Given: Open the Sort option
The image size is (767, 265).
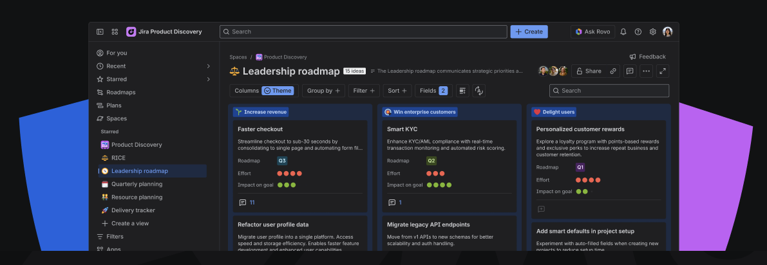Looking at the screenshot, I should (397, 91).
